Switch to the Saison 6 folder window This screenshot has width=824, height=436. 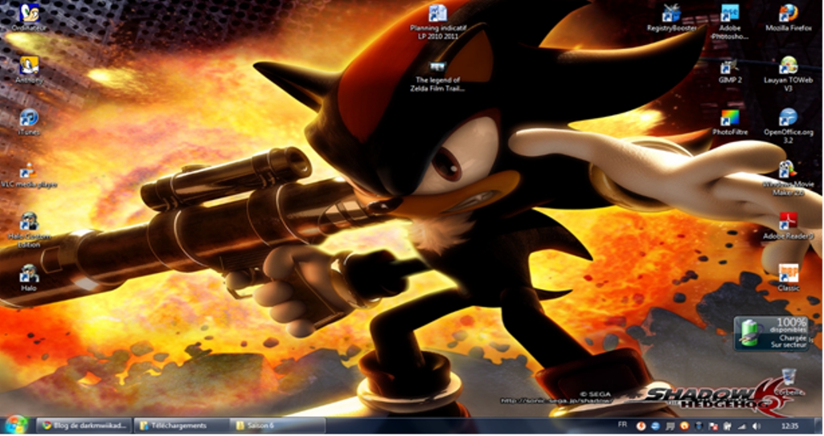278,426
